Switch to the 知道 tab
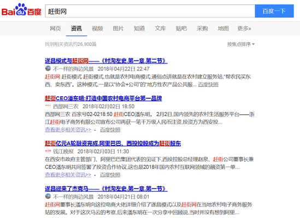 [x=139, y=28]
